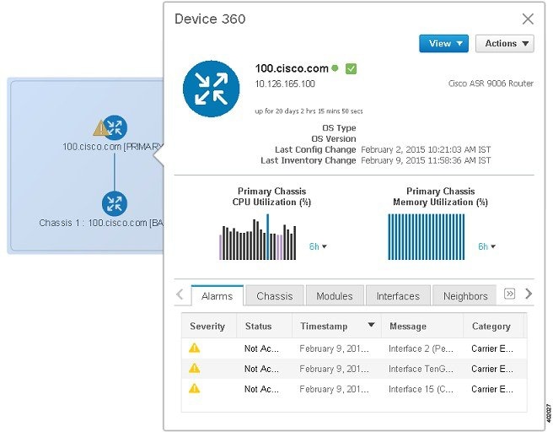
Task: Click the large router icon in Device 360
Action: coord(212,89)
